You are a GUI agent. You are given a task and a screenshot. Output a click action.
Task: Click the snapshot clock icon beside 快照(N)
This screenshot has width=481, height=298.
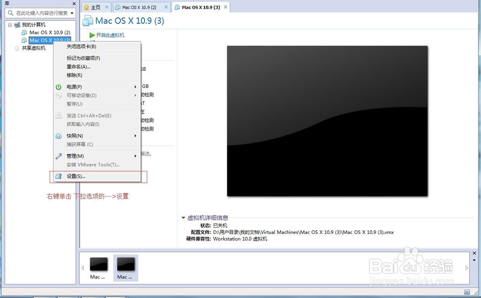pyautogui.click(x=58, y=136)
